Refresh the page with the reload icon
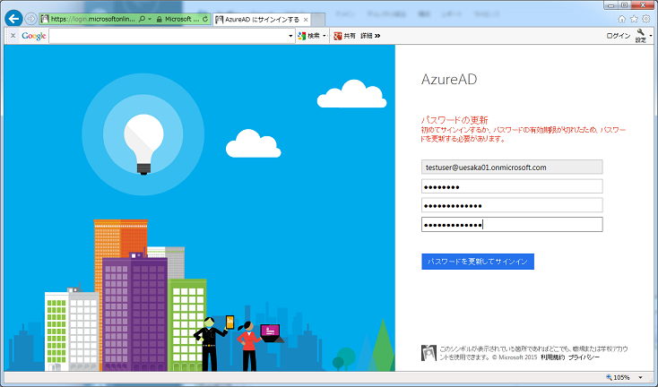 205,19
